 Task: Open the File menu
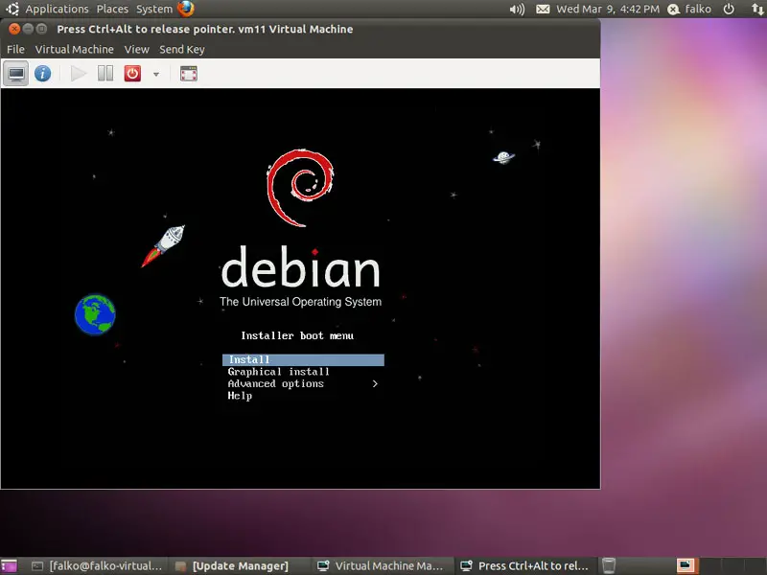coord(15,50)
